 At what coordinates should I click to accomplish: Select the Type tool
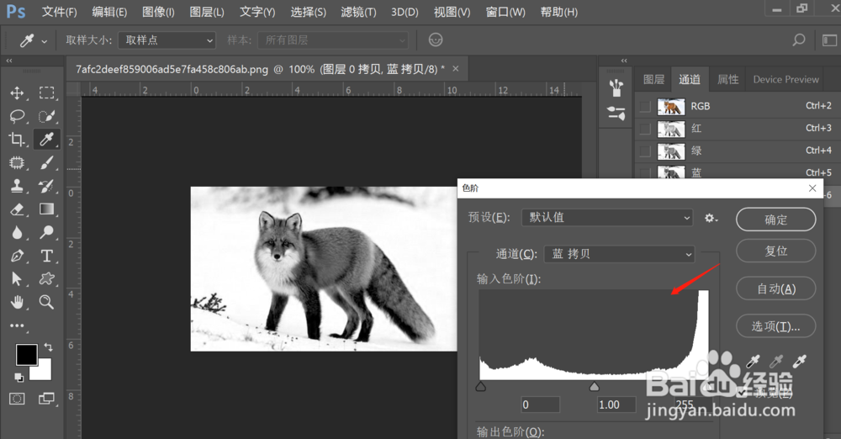pyautogui.click(x=46, y=256)
